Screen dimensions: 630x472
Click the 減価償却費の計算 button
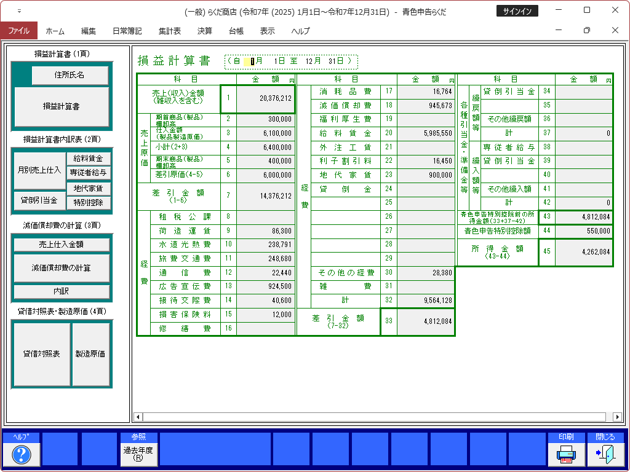pos(62,267)
